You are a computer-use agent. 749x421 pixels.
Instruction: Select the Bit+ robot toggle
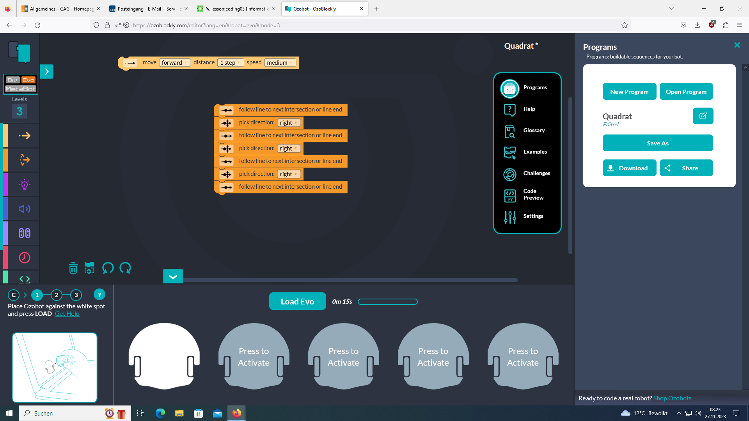click(12, 80)
